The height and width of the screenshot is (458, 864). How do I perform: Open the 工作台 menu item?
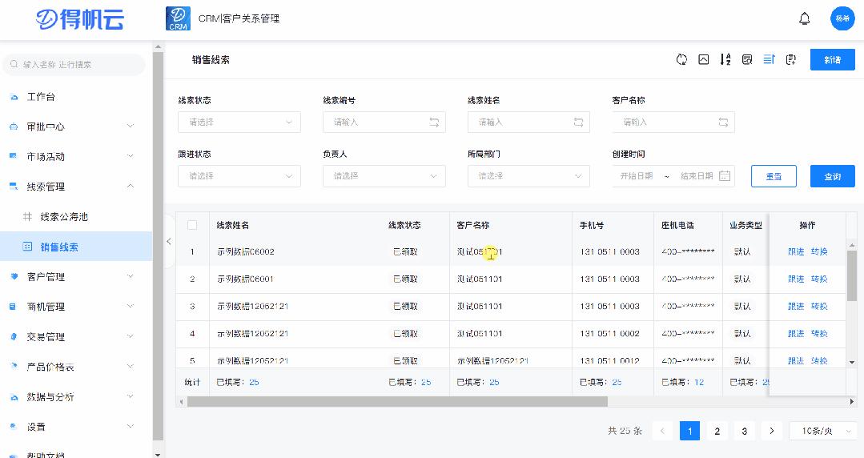(76, 96)
